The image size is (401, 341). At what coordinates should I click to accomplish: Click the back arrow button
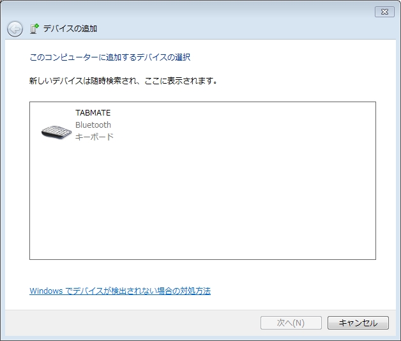click(x=15, y=29)
